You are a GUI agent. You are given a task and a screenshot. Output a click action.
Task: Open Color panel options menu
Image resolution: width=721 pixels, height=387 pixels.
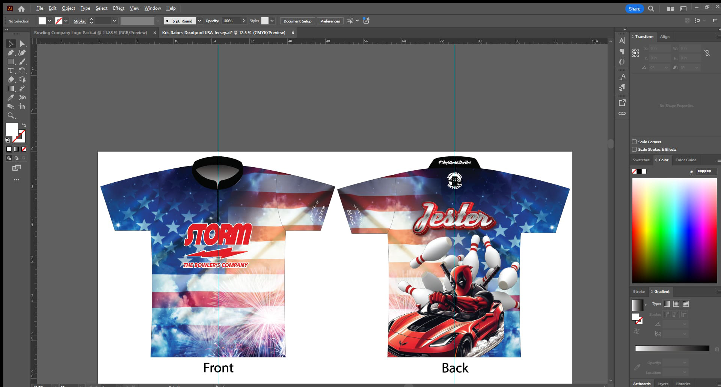coord(719,160)
